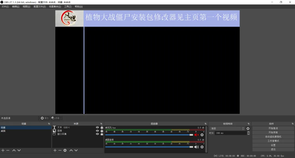The width and height of the screenshot is (295, 158).
Task: Open the 工具(T) menu
Action: [x=68, y=7]
